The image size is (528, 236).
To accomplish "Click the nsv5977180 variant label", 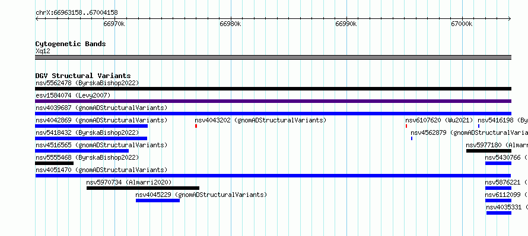I will pyautogui.click(x=497, y=145).
